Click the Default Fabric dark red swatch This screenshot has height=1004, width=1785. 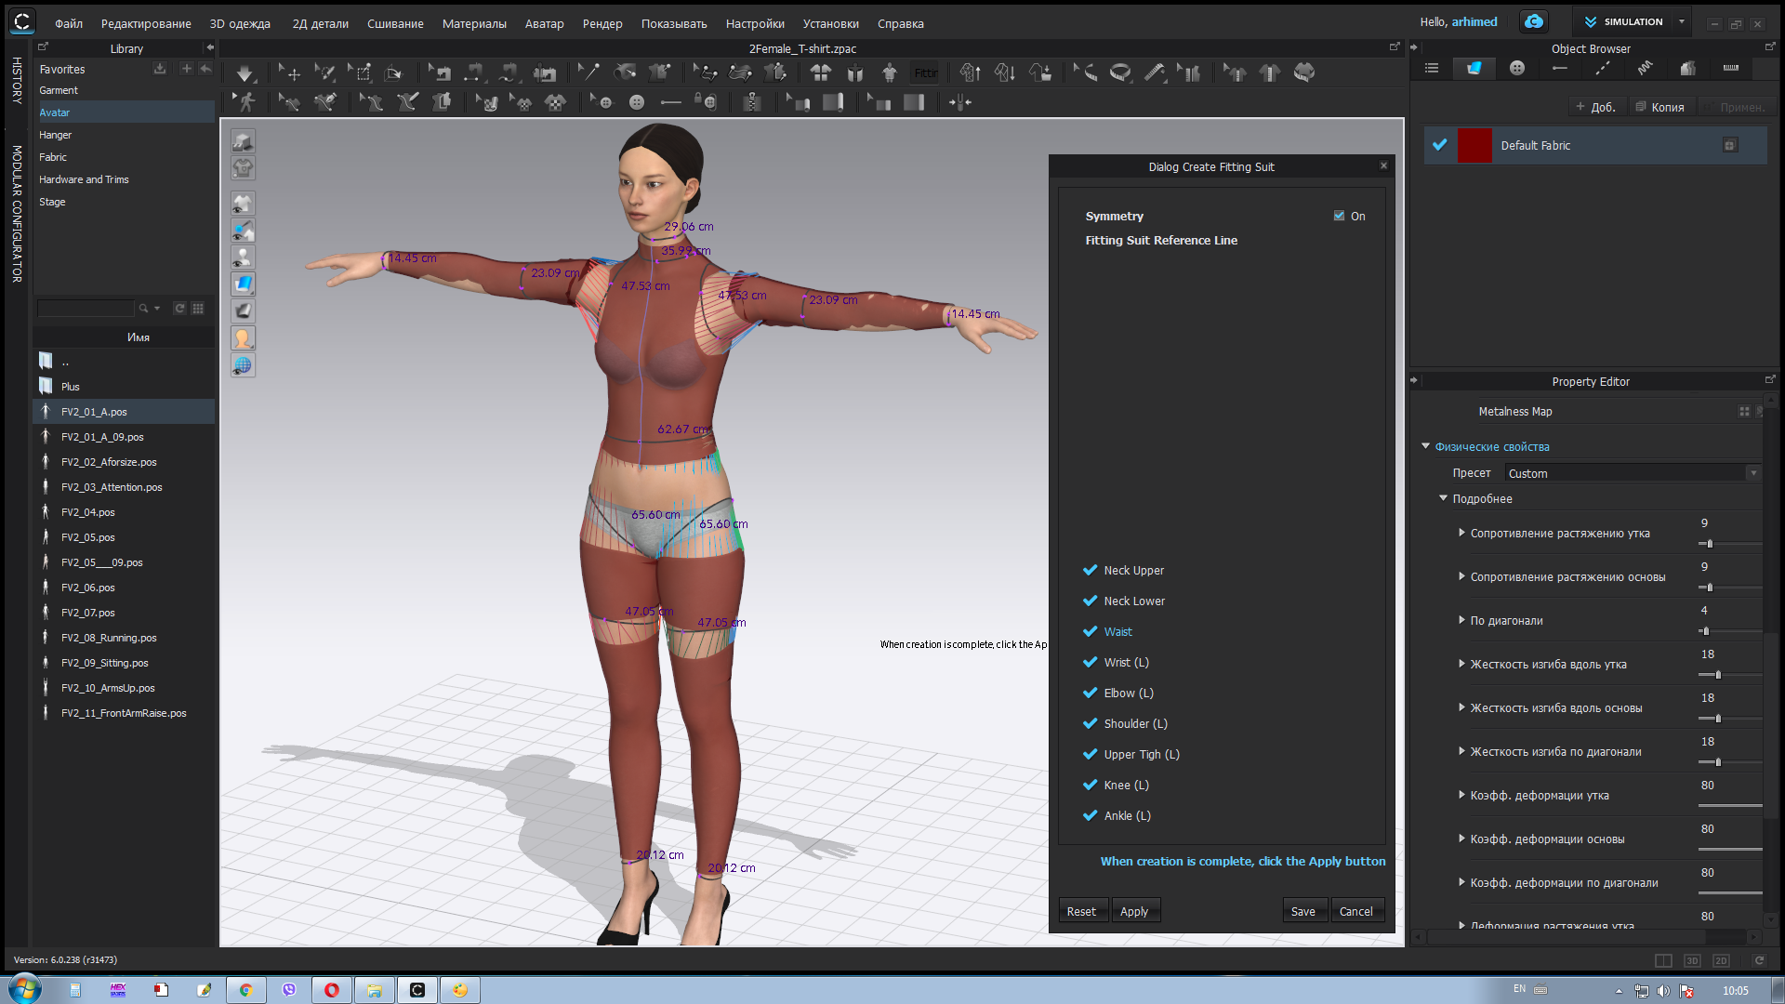click(1474, 145)
